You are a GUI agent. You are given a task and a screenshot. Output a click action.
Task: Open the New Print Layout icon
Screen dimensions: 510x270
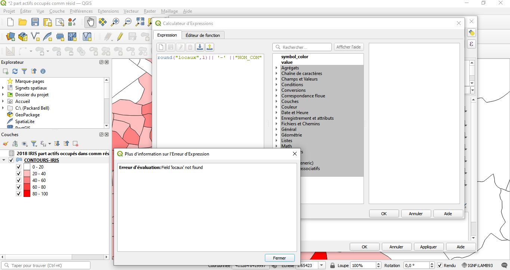click(x=47, y=22)
